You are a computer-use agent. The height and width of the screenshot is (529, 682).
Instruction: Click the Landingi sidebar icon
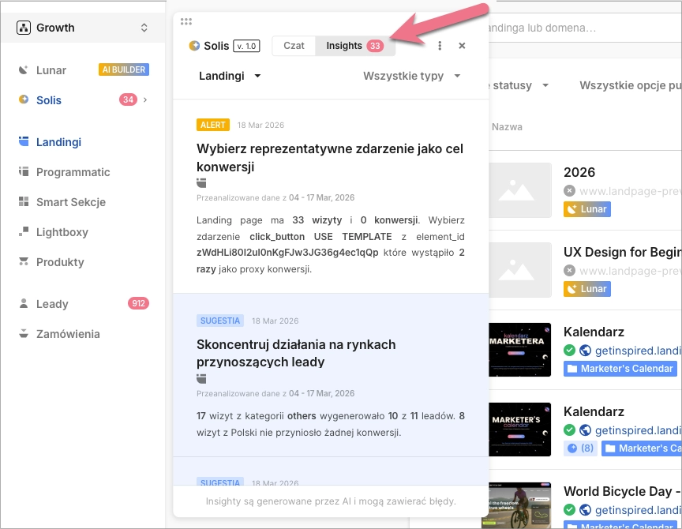[x=24, y=141]
